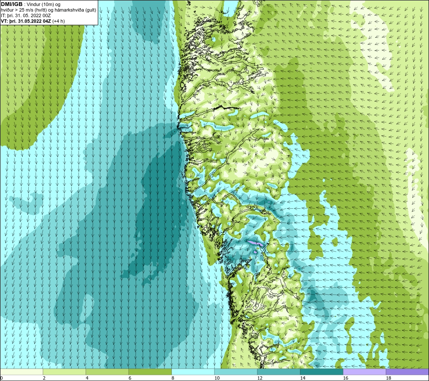Click the 'hviður > 25 m/s (hvítt)' legend text
429x381 pixels.
(x=24, y=10)
